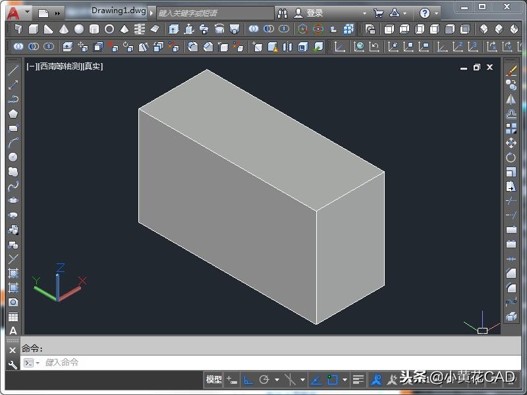
Task: Click the 登录 sign-in button
Action: point(315,13)
